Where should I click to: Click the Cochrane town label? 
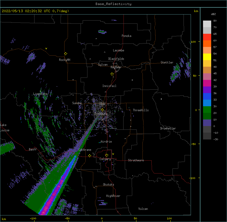85,150
